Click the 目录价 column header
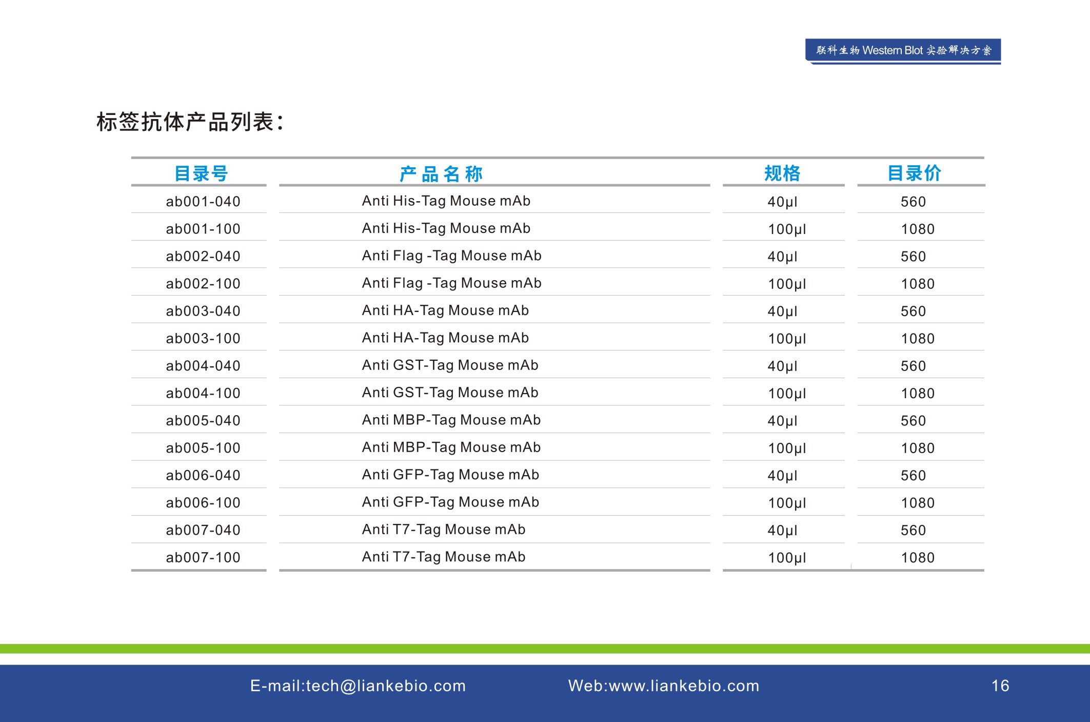Image resolution: width=1090 pixels, height=722 pixels. [x=915, y=173]
